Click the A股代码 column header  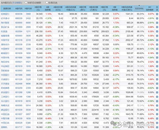[x=19, y=9]
